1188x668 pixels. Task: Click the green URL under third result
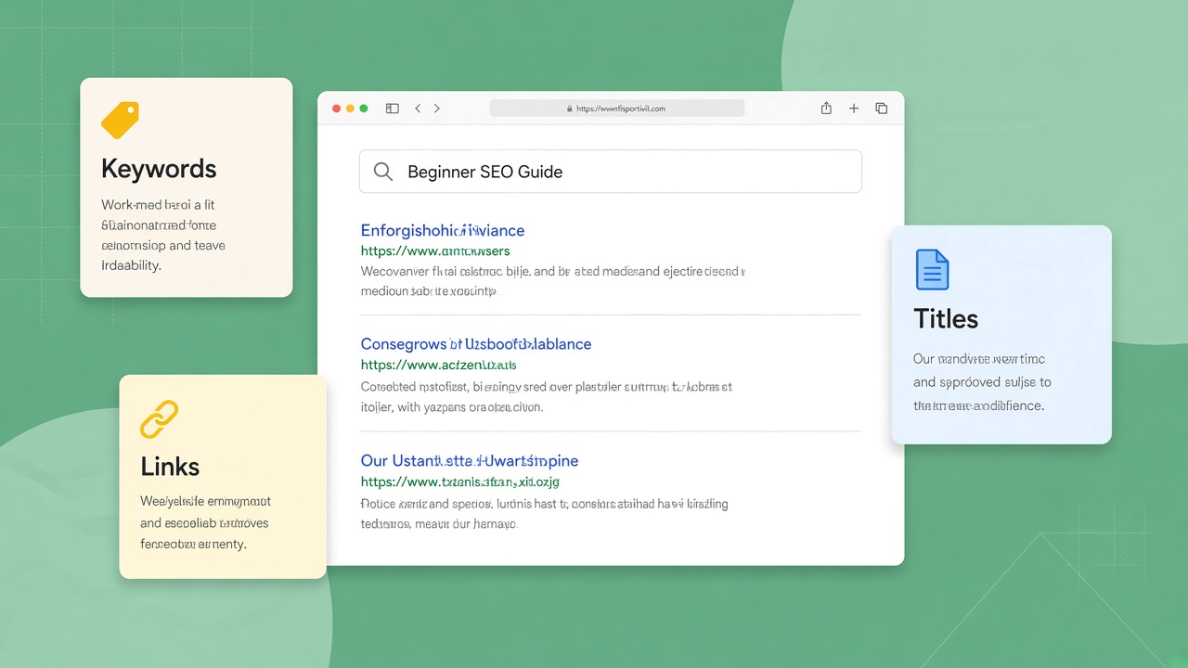pyautogui.click(x=460, y=482)
